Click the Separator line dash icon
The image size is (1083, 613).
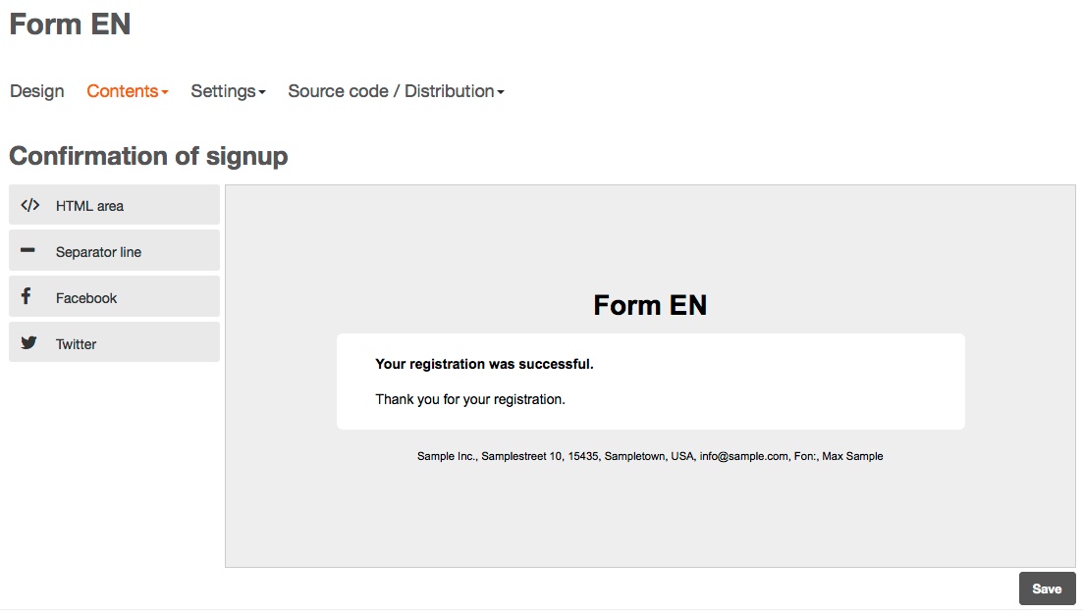coord(27,251)
